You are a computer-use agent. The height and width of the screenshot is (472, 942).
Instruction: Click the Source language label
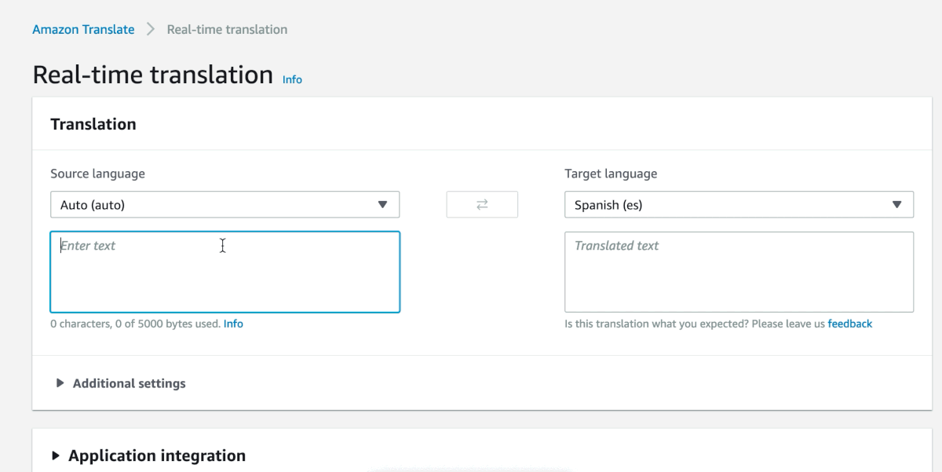(97, 174)
